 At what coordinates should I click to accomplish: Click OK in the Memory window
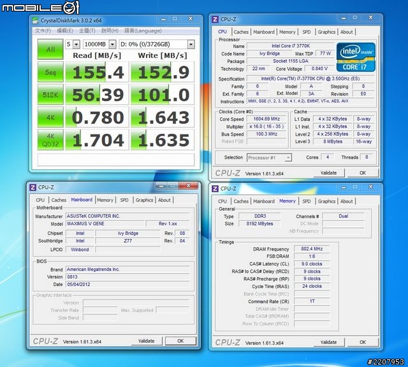click(x=363, y=342)
